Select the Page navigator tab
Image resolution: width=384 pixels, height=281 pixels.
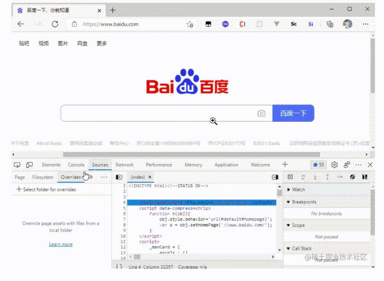click(20, 177)
